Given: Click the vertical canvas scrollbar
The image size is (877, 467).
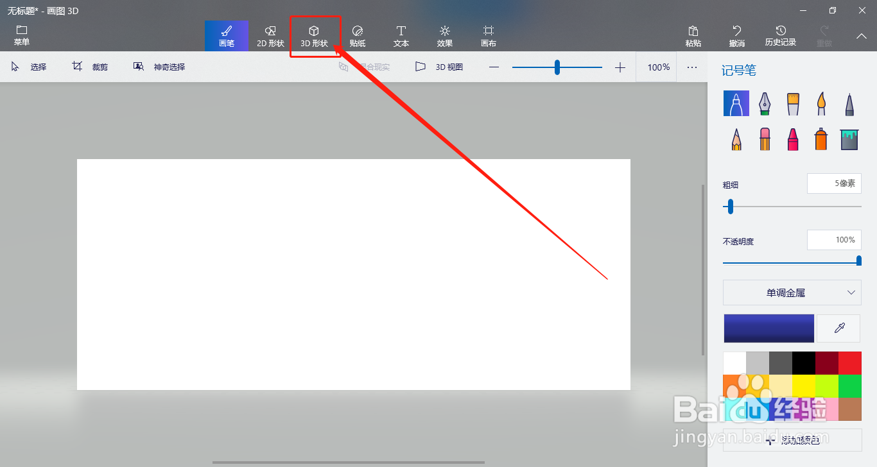Looking at the screenshot, I should pos(703,269).
